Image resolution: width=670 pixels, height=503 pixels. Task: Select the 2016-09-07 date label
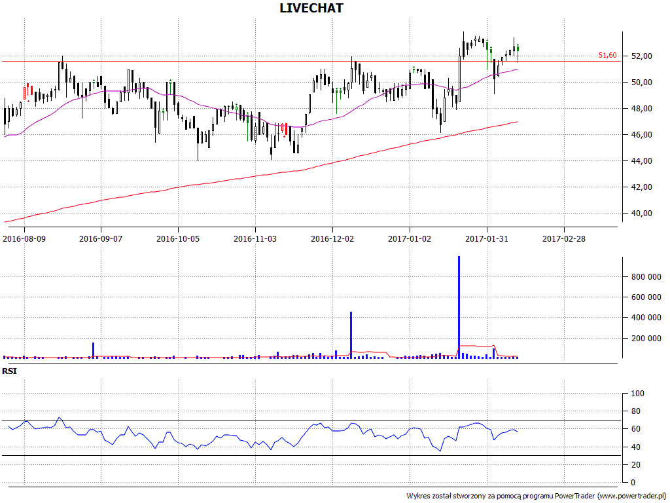click(x=101, y=239)
